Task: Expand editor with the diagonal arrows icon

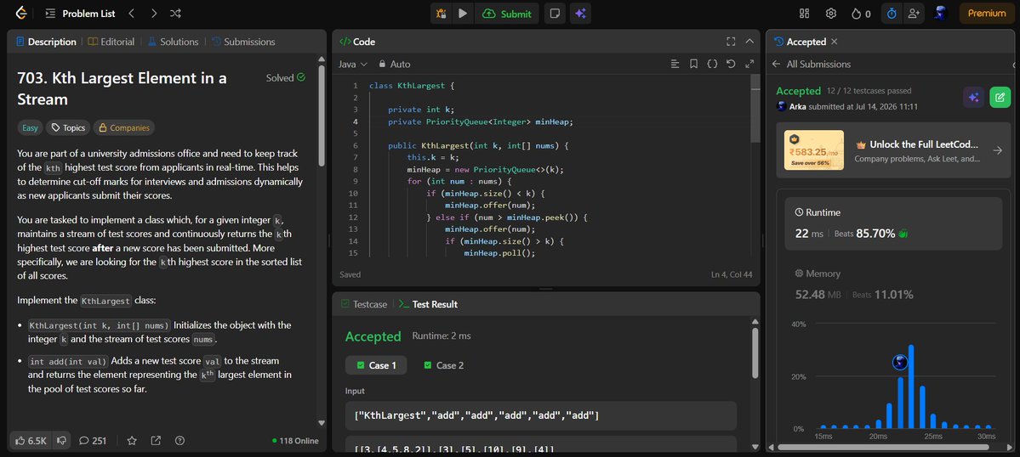Action: point(749,64)
